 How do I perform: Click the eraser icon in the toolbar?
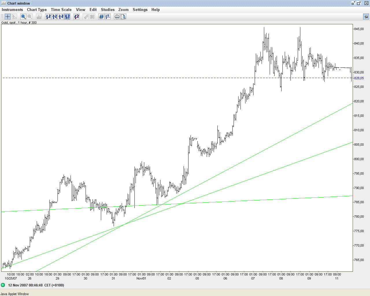click(x=86, y=17)
